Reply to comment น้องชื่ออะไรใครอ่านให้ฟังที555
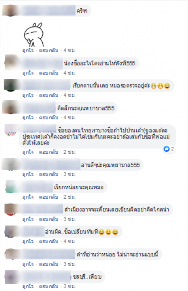 (48, 73)
